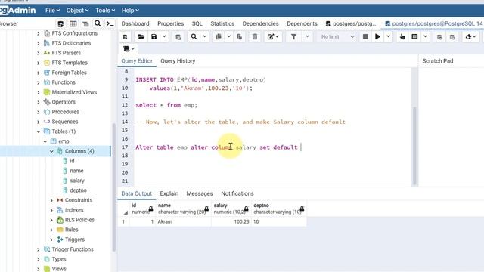Click the Save File disk icon
484x272 pixels.
point(154,37)
